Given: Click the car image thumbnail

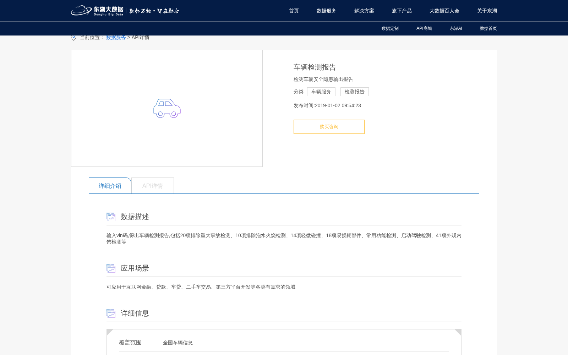Looking at the screenshot, I should (x=167, y=108).
